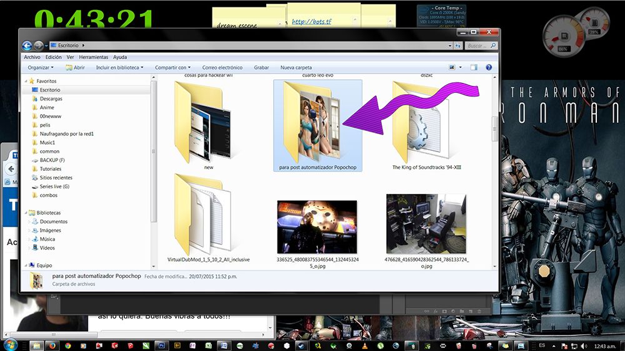Select Series live (G) drive
Screen dimensions: 625x351
(x=54, y=186)
